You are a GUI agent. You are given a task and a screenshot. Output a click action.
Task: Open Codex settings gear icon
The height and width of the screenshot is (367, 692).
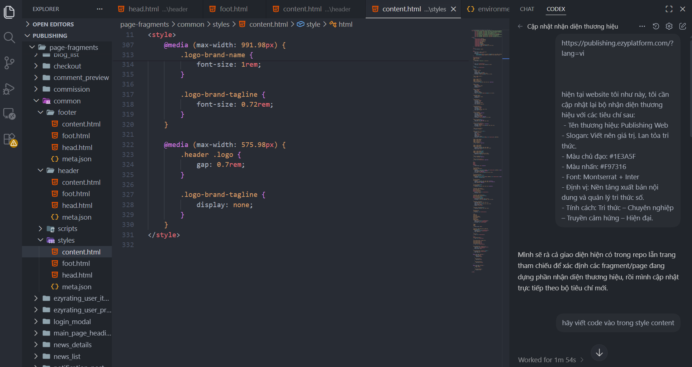669,26
